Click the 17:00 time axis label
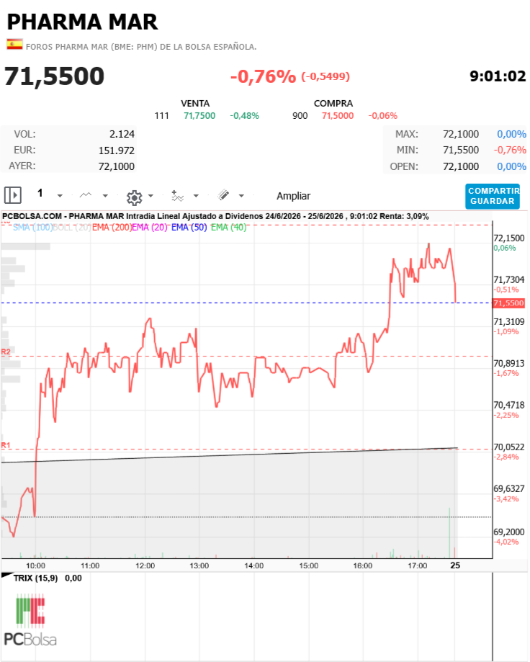Viewport: 530px width, 662px height. pyautogui.click(x=418, y=565)
